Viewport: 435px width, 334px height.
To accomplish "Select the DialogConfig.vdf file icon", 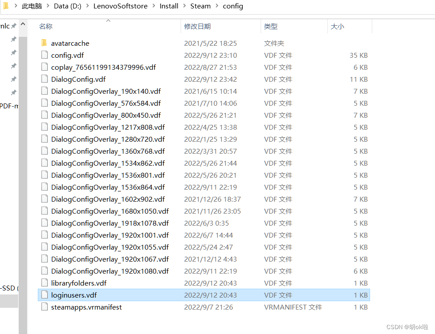I will (44, 79).
